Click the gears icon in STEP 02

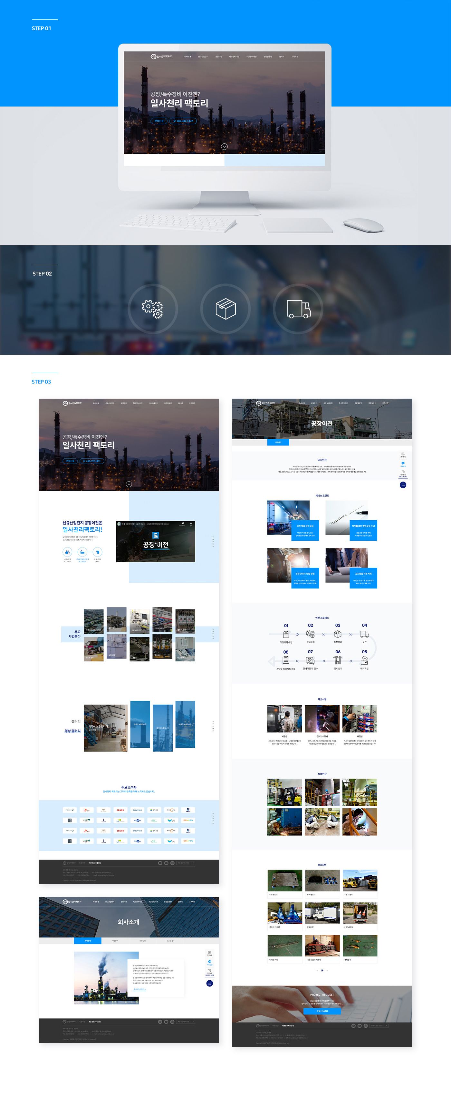click(152, 309)
